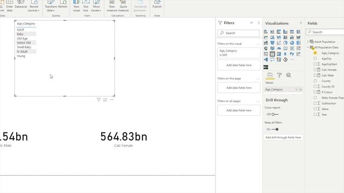
Task: Open Recent sources dropdown
Action: (x=34, y=6)
